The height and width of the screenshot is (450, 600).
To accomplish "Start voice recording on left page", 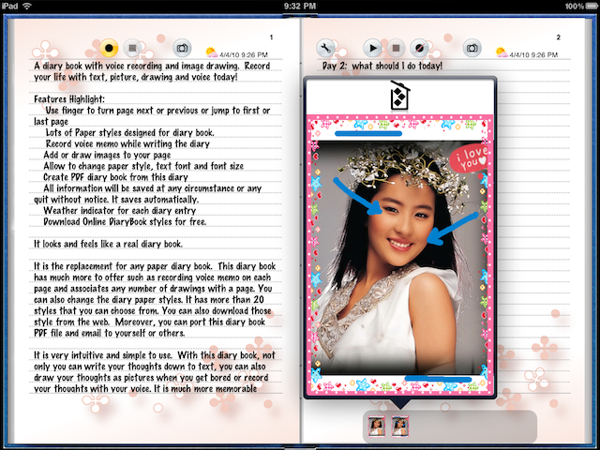I will click(109, 48).
